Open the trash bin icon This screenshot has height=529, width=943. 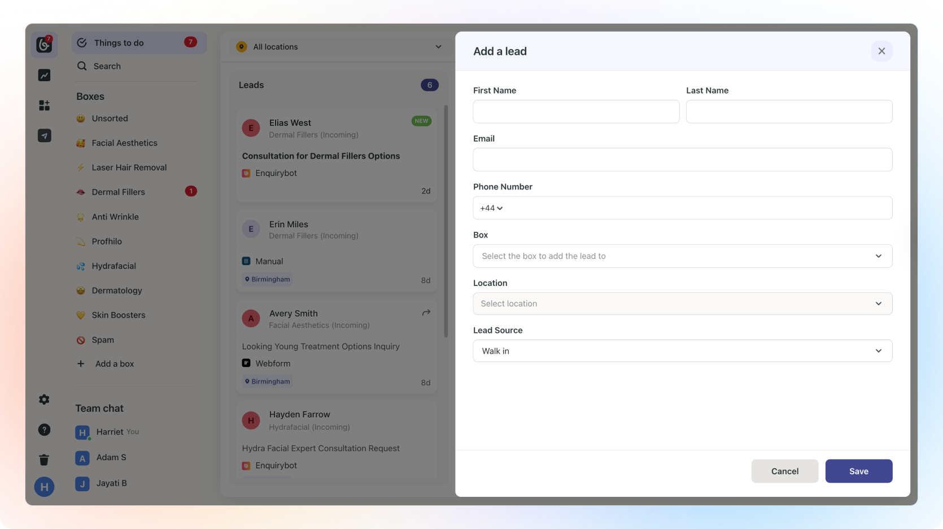point(44,460)
